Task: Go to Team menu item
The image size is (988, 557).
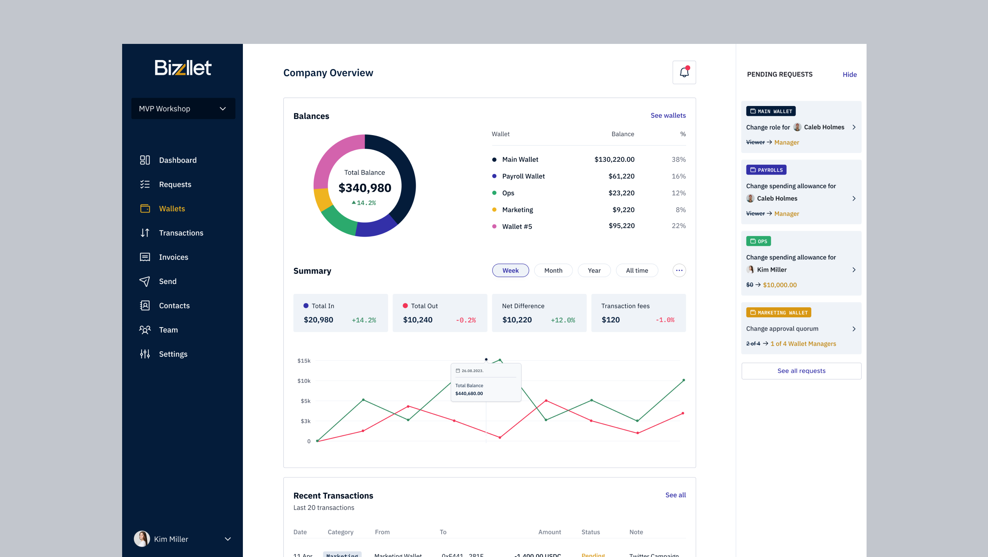Action: point(168,329)
